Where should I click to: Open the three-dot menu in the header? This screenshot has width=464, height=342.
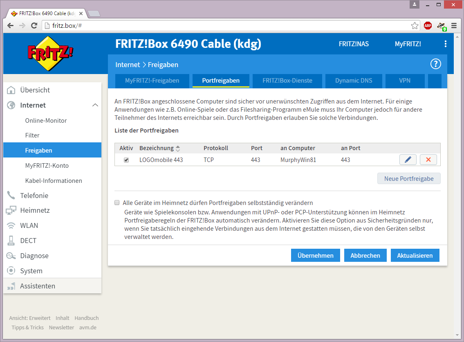(445, 44)
